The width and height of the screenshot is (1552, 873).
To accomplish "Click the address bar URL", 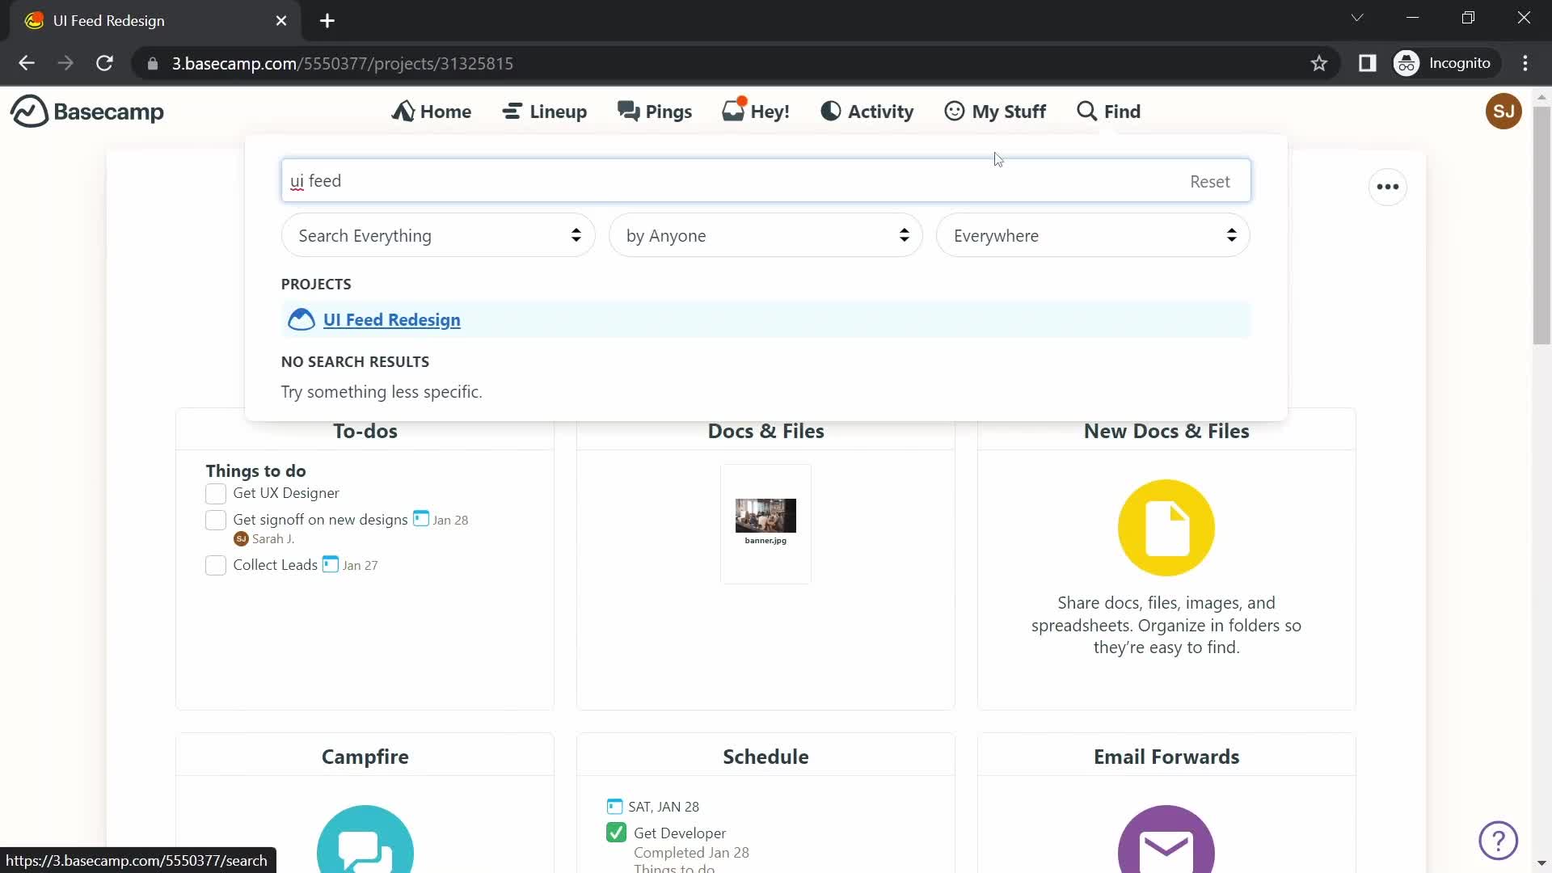I will 342,64.
